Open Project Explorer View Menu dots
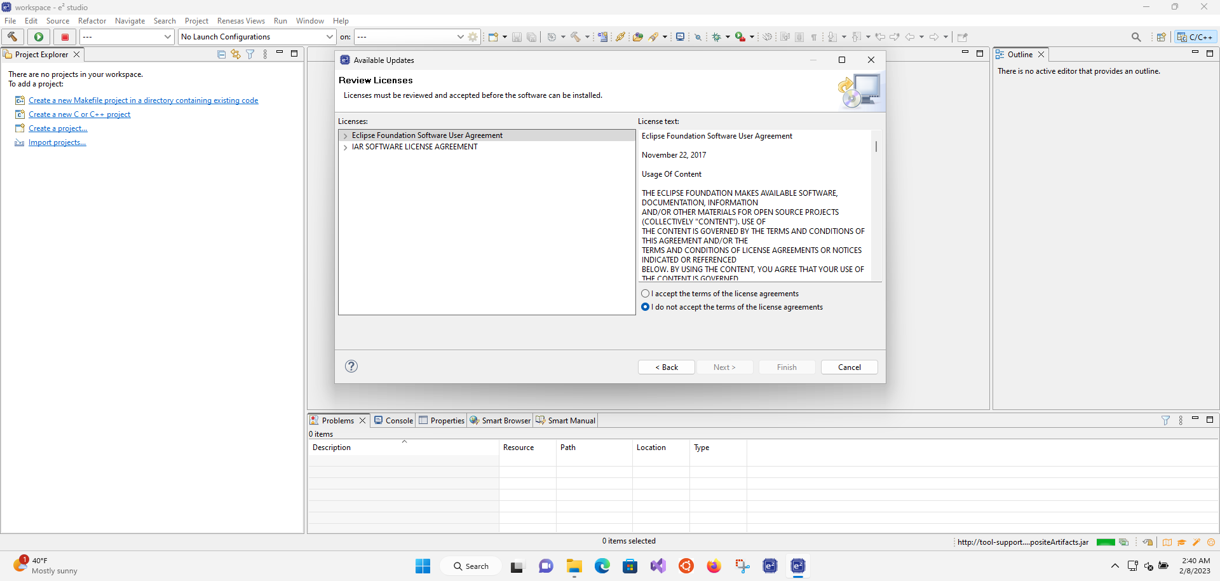This screenshot has height=581, width=1220. (265, 55)
